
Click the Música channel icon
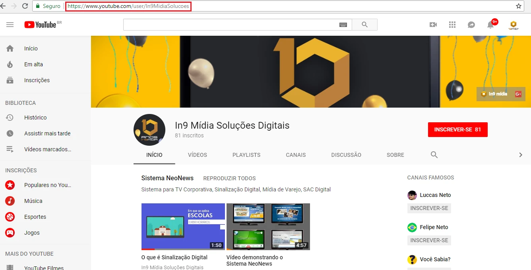[x=10, y=201]
